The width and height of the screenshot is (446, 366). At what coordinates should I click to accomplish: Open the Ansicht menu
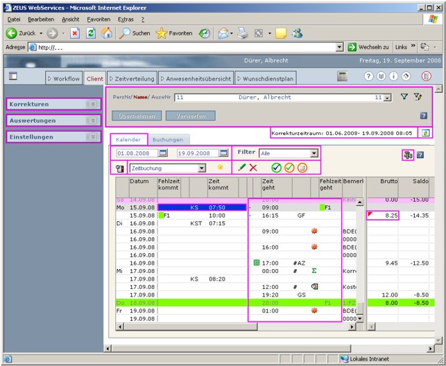coord(71,19)
